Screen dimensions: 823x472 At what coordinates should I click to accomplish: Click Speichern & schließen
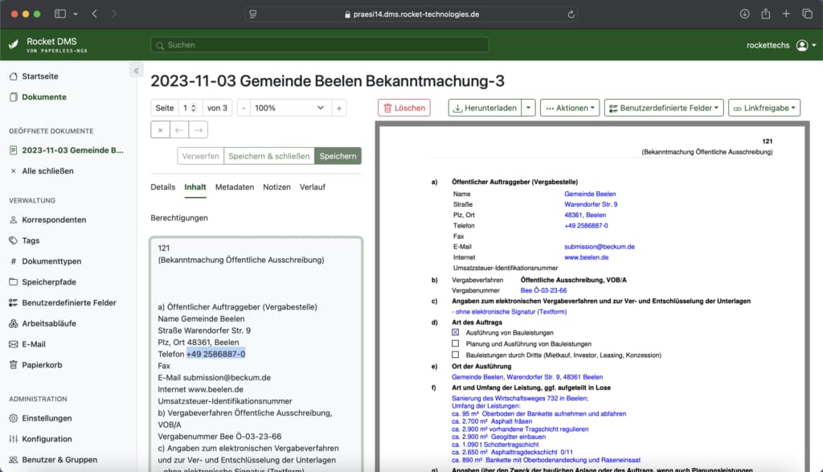269,156
